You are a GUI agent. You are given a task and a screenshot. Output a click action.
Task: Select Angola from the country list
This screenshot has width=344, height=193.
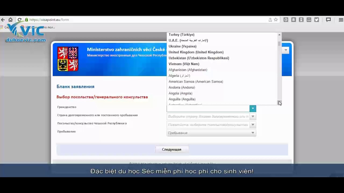pyautogui.click(x=222, y=94)
